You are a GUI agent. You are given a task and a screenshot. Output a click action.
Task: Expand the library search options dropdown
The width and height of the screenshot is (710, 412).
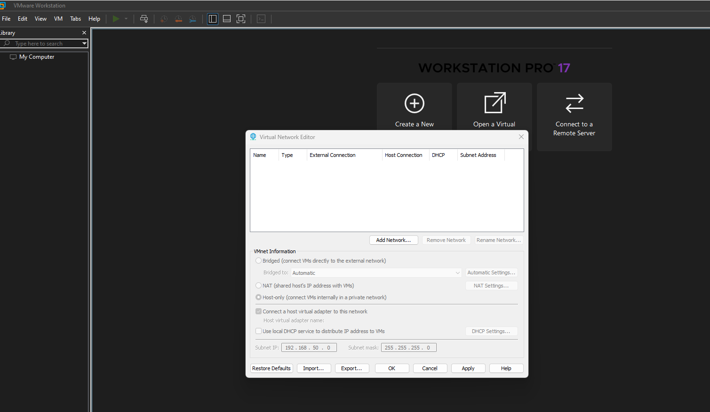84,43
